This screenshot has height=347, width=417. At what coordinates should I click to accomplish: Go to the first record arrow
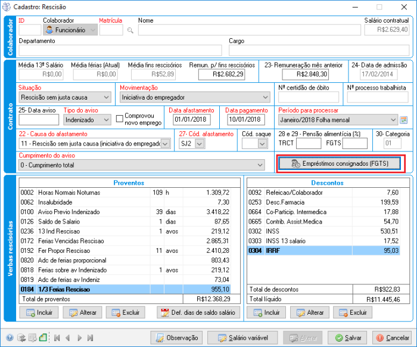point(57,337)
